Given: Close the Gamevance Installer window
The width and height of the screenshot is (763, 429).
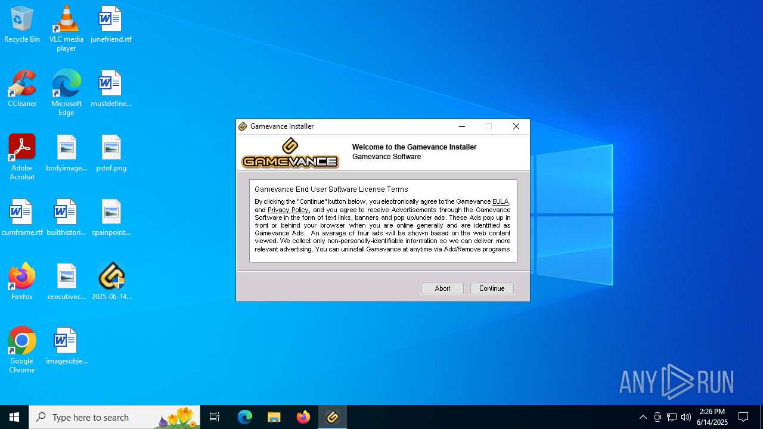Looking at the screenshot, I should (x=516, y=126).
